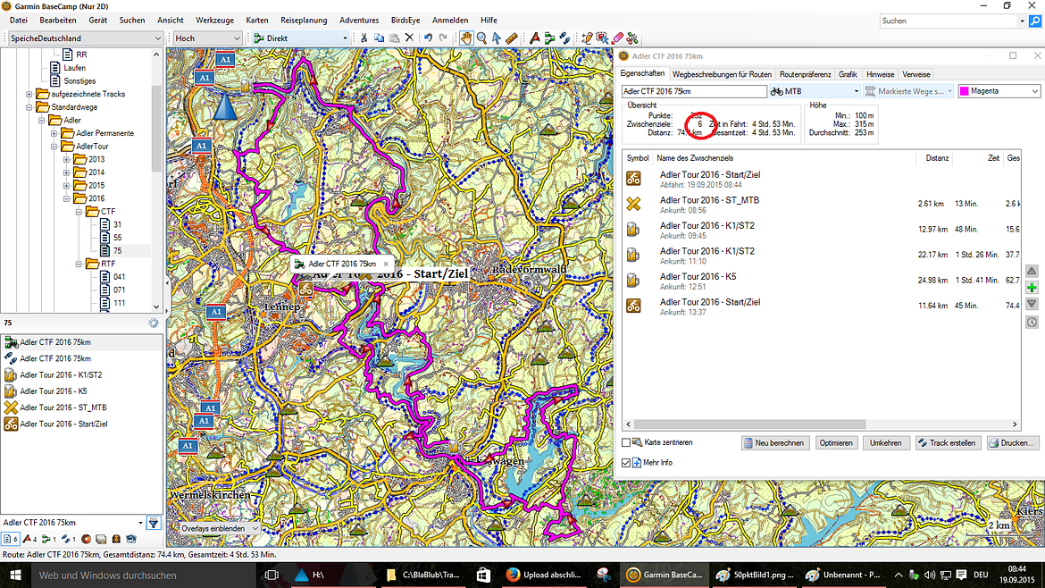1045x588 pixels.
Task: Select the Insert pencil tool
Action: pyautogui.click(x=587, y=38)
